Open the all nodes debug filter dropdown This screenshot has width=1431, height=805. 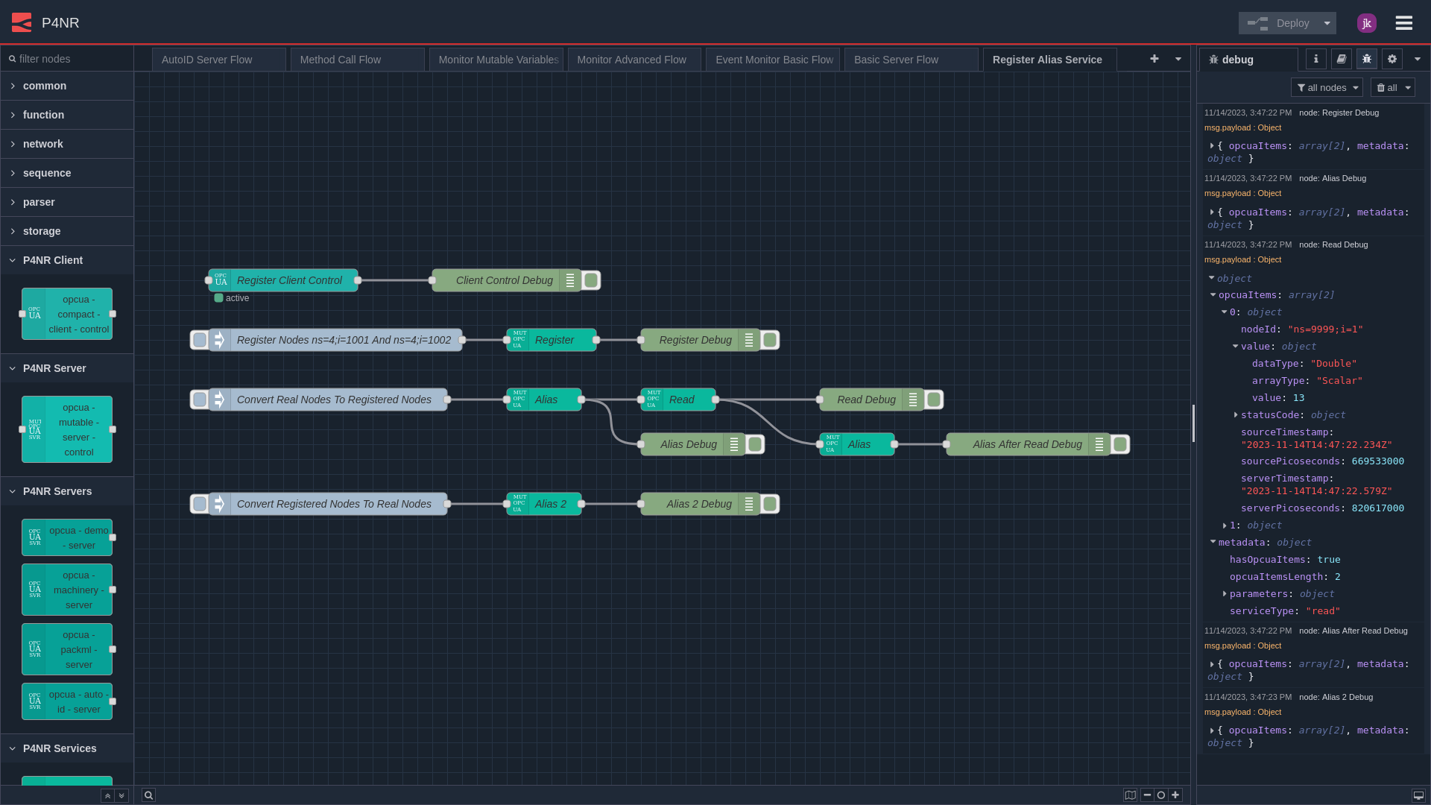pos(1327,87)
